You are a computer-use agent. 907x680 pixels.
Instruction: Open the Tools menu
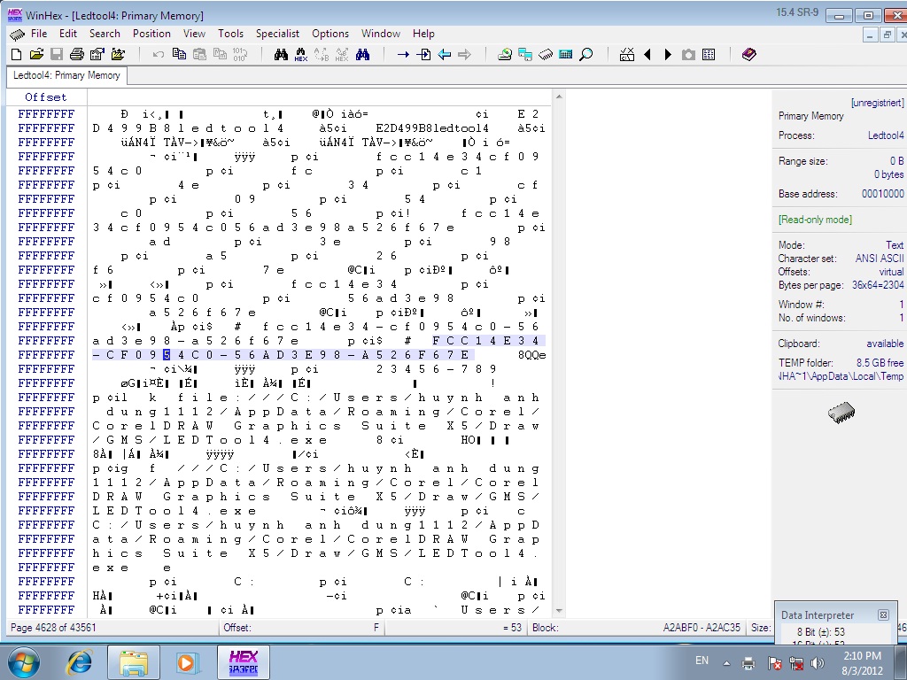pos(231,34)
